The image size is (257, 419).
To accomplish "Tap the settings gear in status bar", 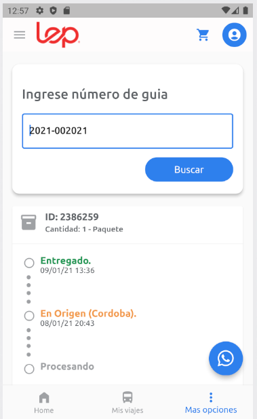I will (40, 10).
